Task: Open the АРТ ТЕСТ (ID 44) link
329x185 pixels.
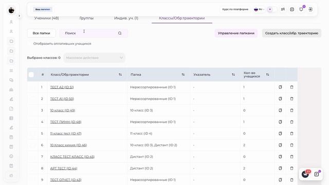Action: click(x=64, y=168)
